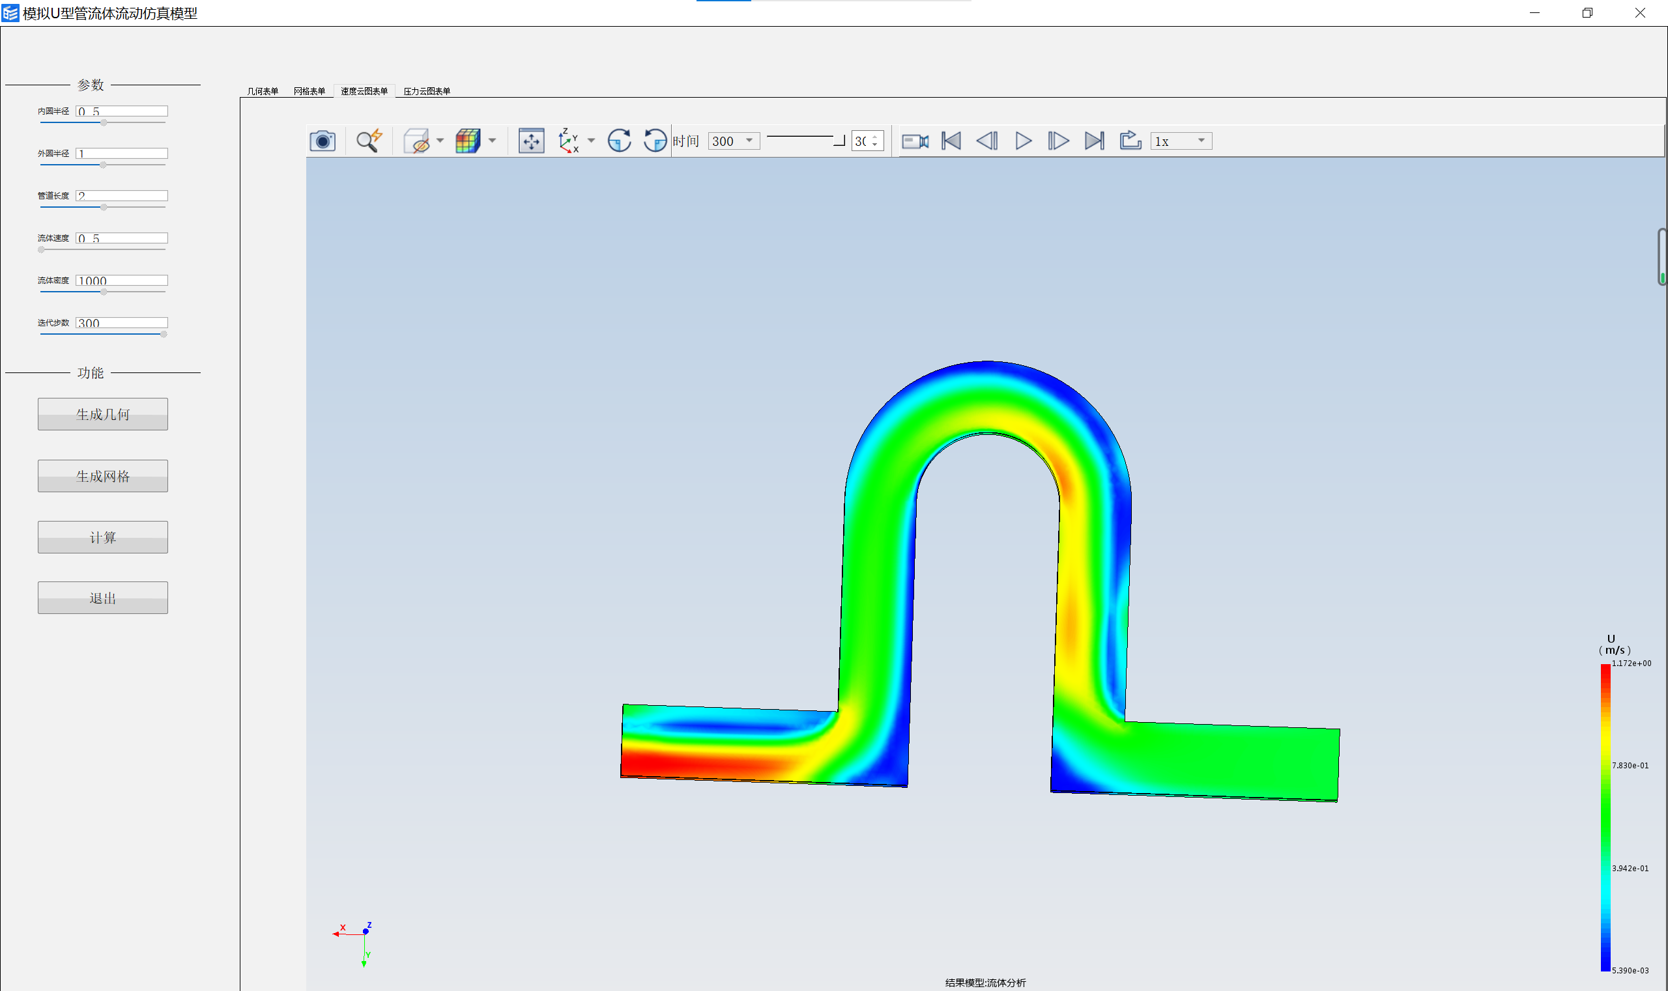Click the 迭代步数 slider handle
The image size is (1668, 991).
click(164, 335)
